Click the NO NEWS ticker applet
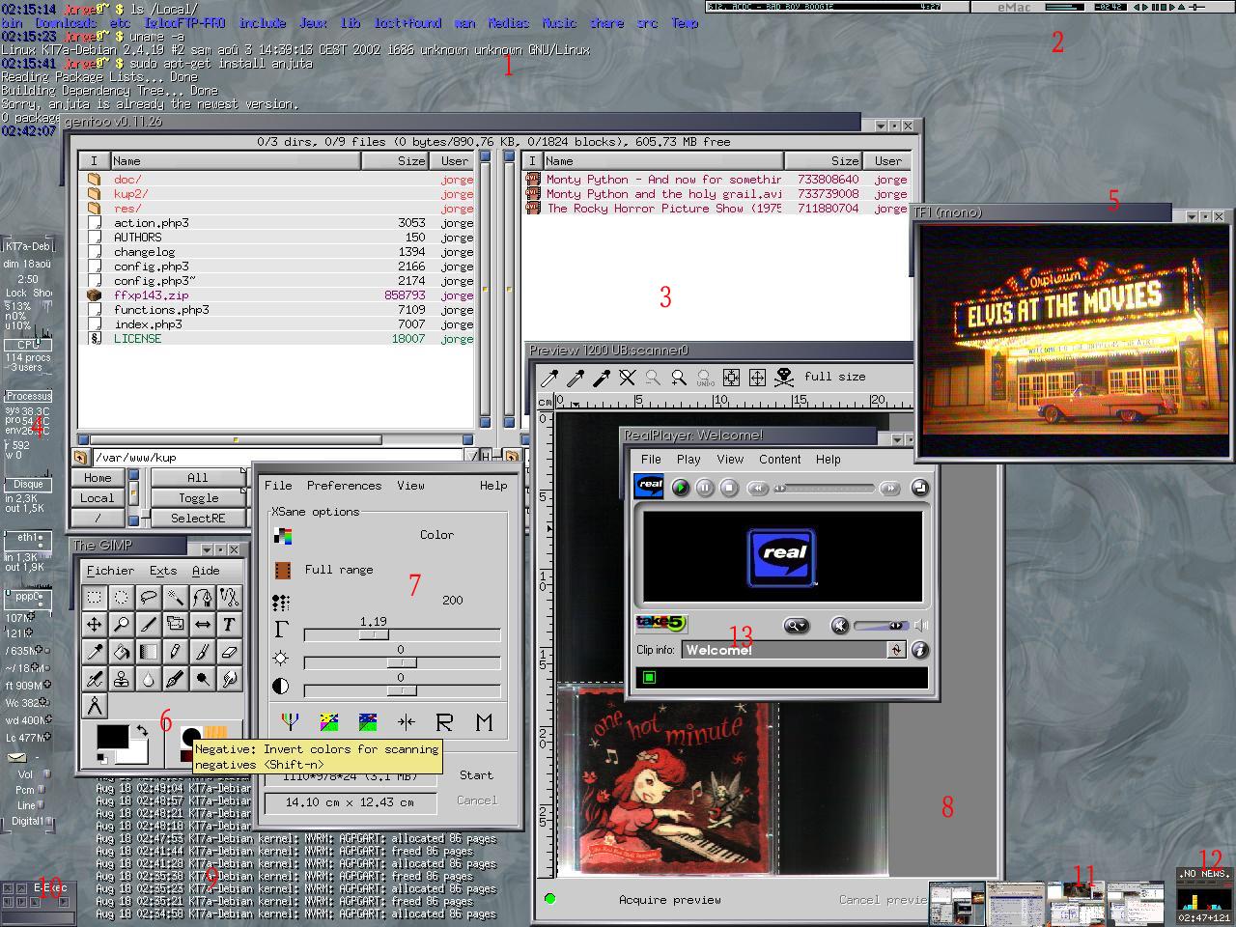Viewport: 1236px width, 927px height. pos(1204,874)
